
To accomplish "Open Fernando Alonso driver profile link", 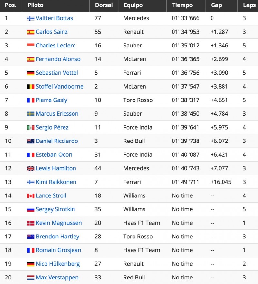I will [x=58, y=59].
